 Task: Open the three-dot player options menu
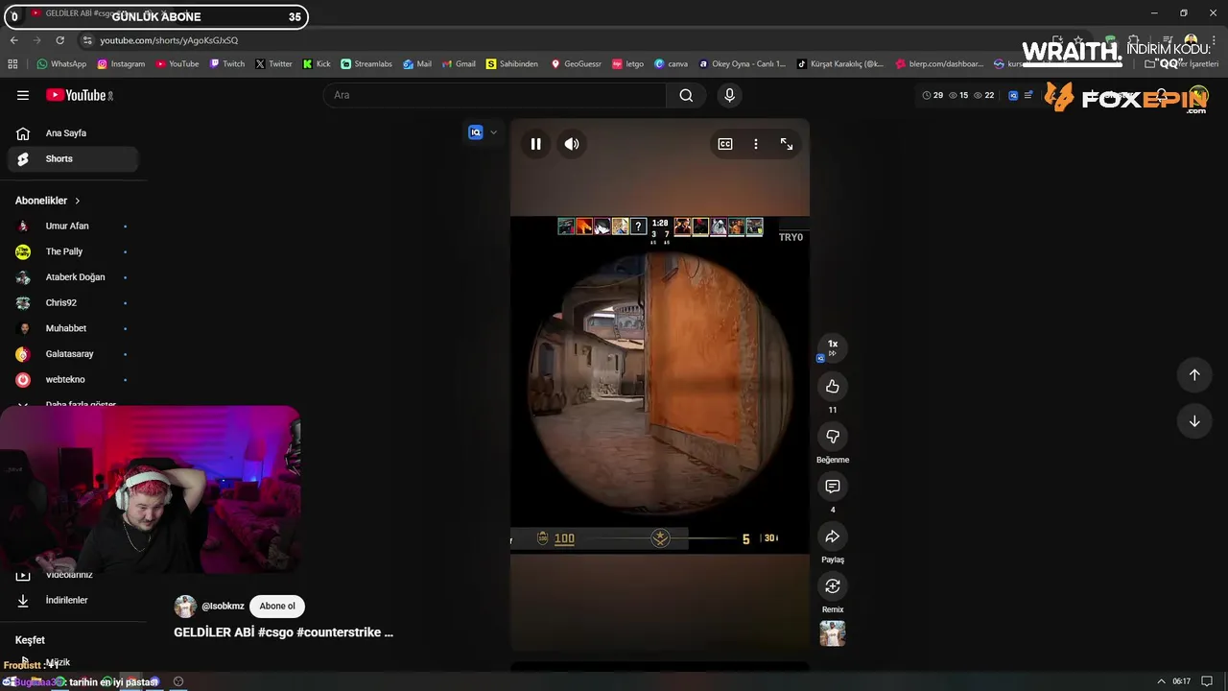pos(756,144)
